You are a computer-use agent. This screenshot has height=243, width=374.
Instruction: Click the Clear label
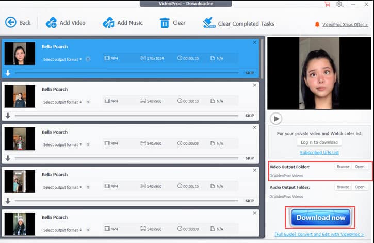(179, 23)
